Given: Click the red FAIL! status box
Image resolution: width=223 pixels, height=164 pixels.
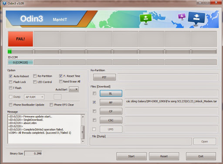Looking at the screenshot, I should click(x=20, y=39).
